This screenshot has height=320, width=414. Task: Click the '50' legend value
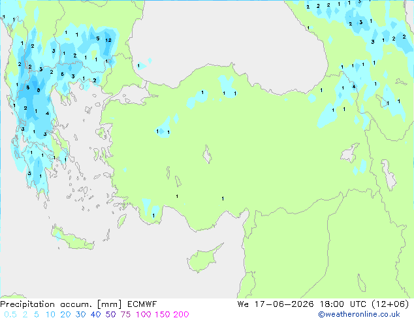(x=110, y=315)
